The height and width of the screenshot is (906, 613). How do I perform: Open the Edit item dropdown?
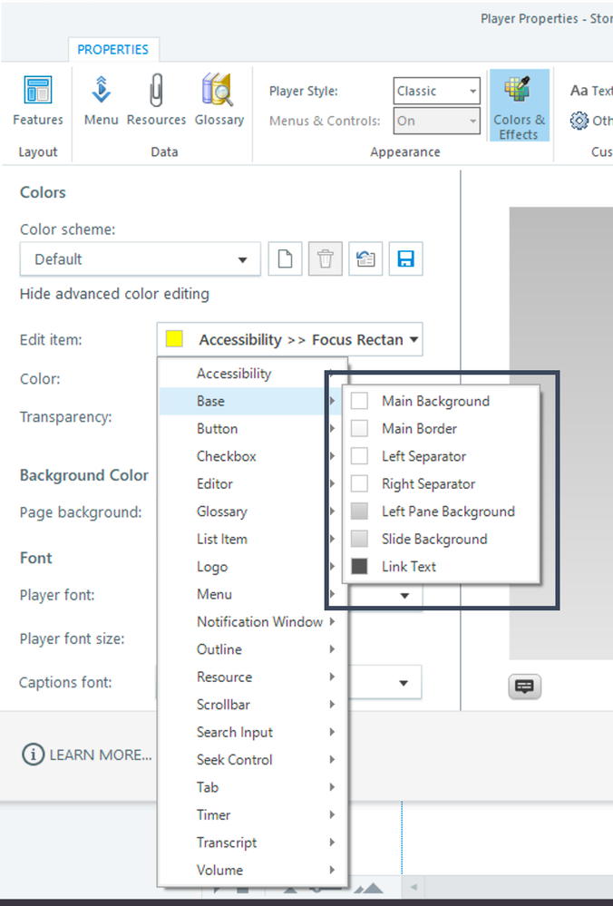pyautogui.click(x=290, y=339)
